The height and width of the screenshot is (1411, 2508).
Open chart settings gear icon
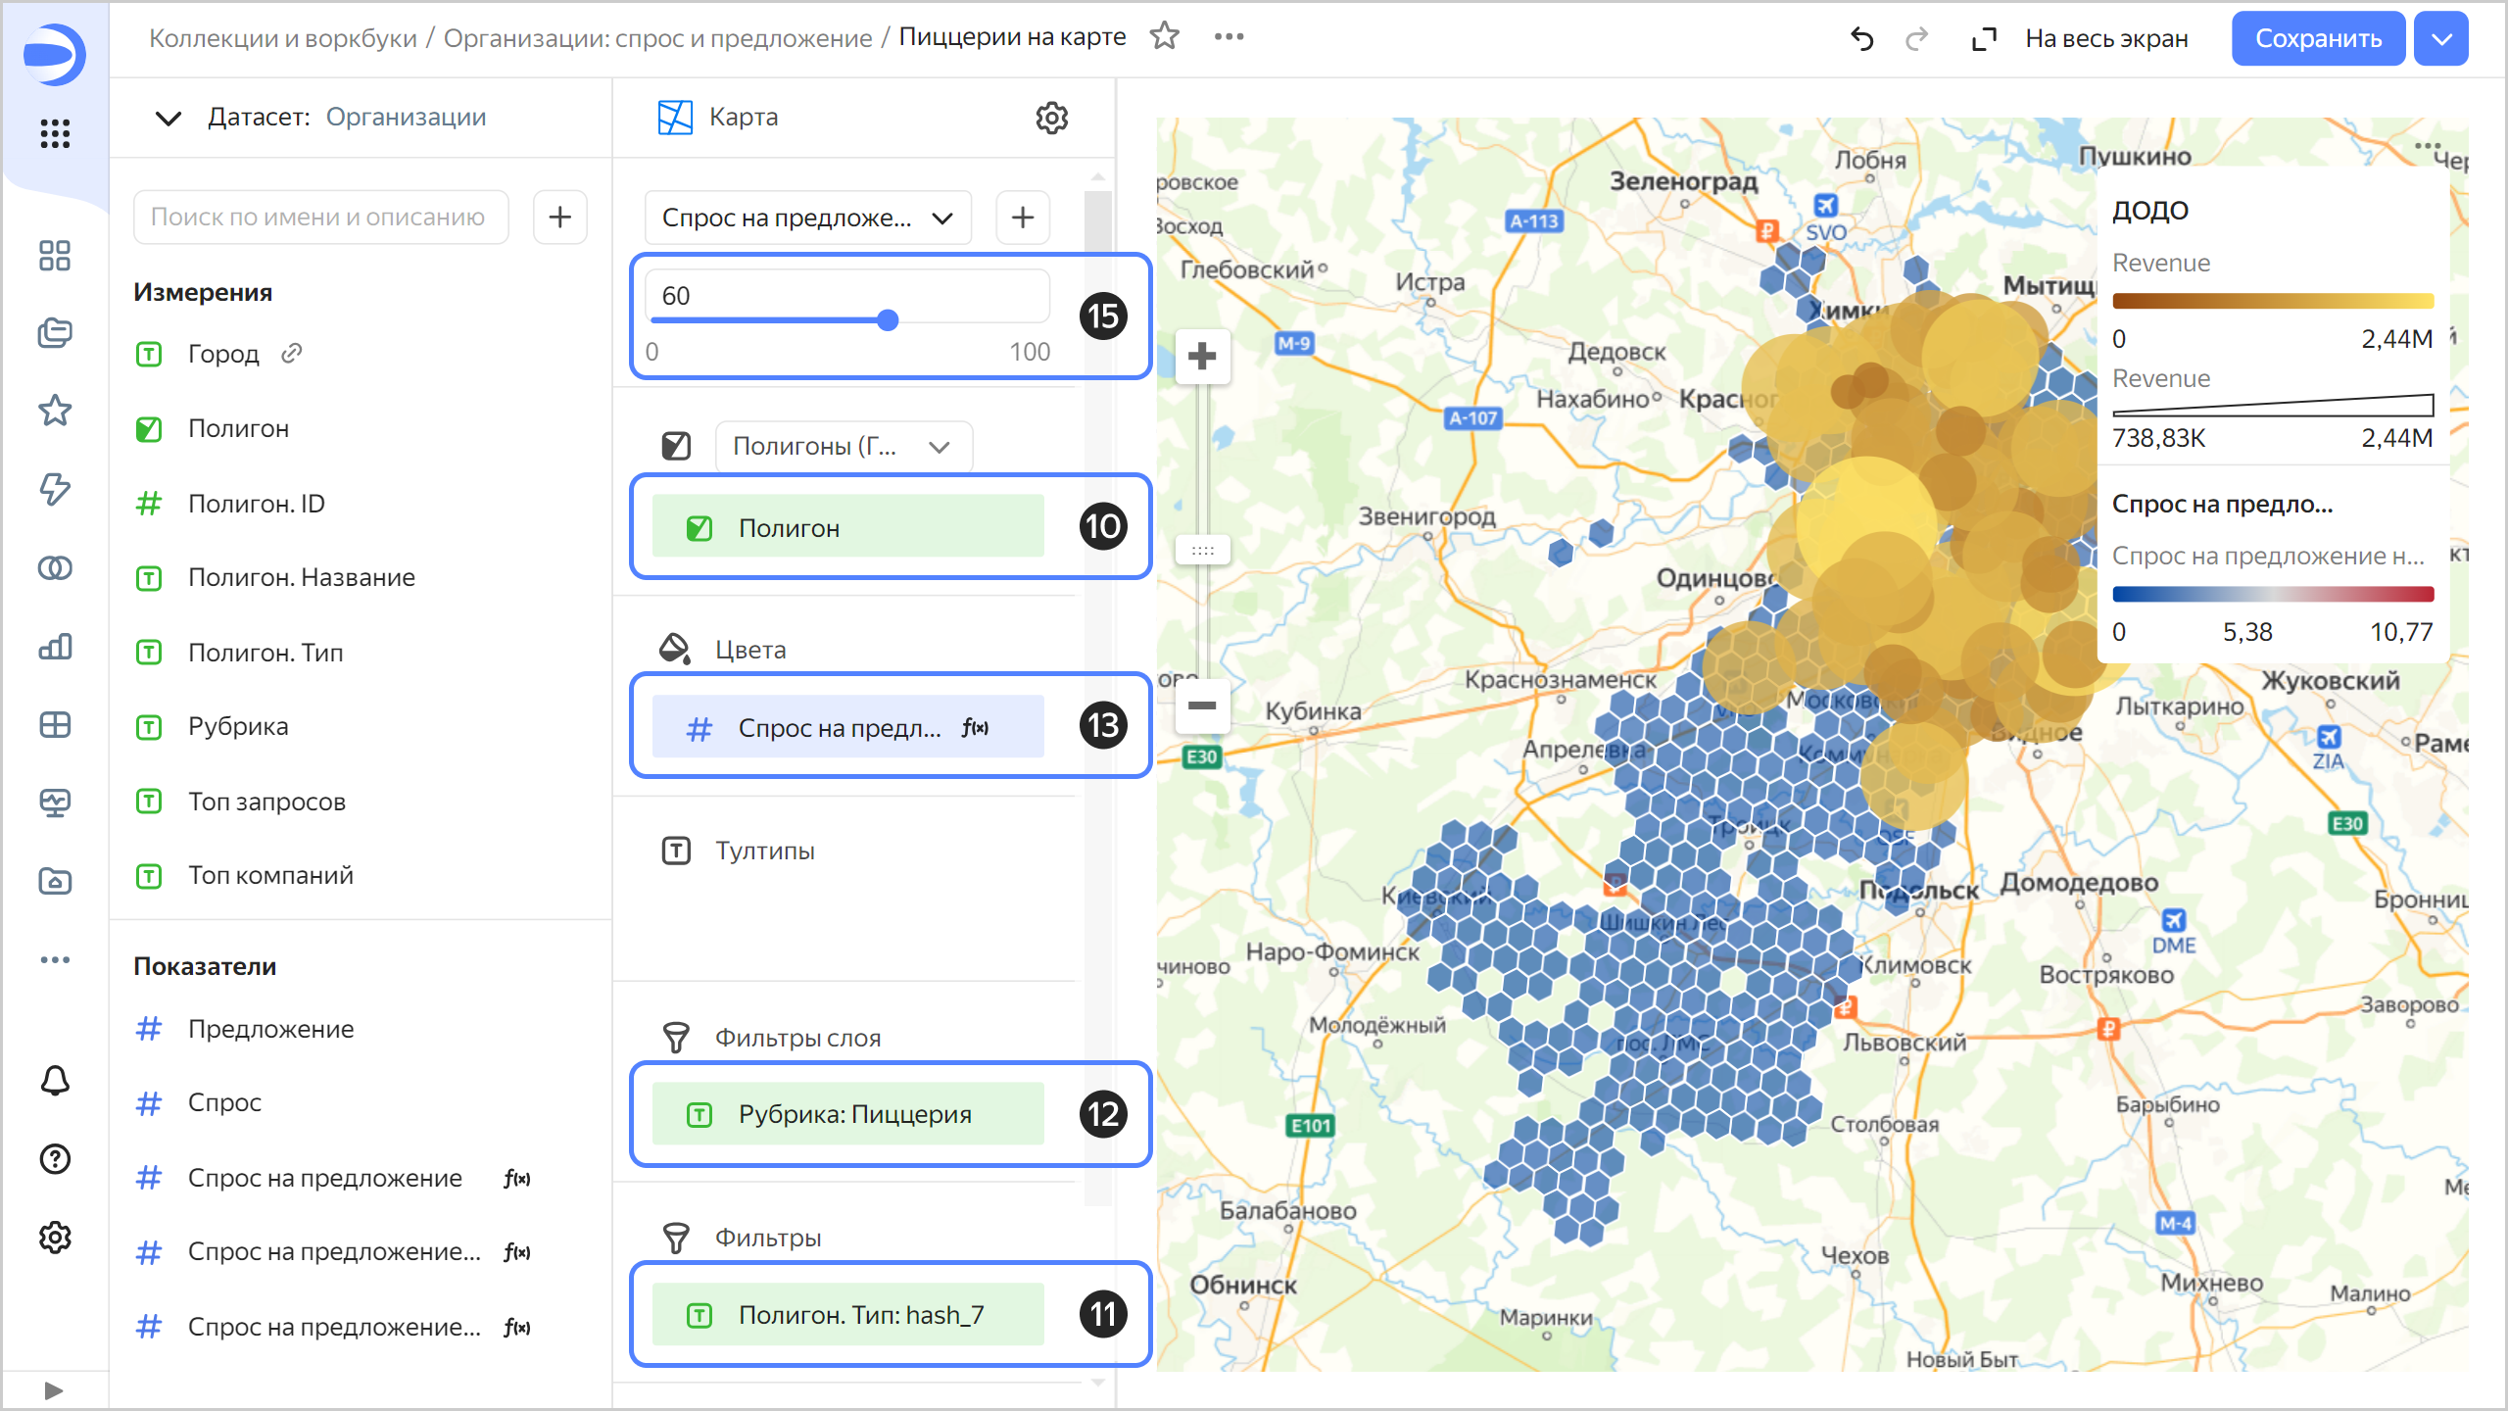(x=1051, y=118)
